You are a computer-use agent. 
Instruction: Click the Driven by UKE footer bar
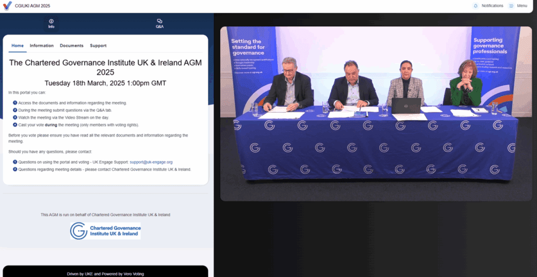click(x=105, y=273)
